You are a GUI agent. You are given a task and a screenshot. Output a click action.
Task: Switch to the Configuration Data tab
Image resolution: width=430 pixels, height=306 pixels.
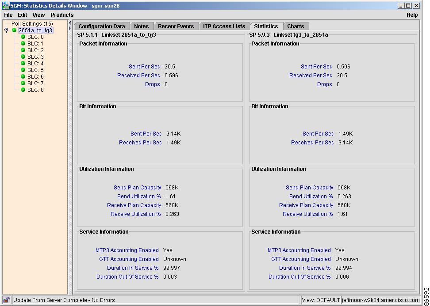point(101,26)
